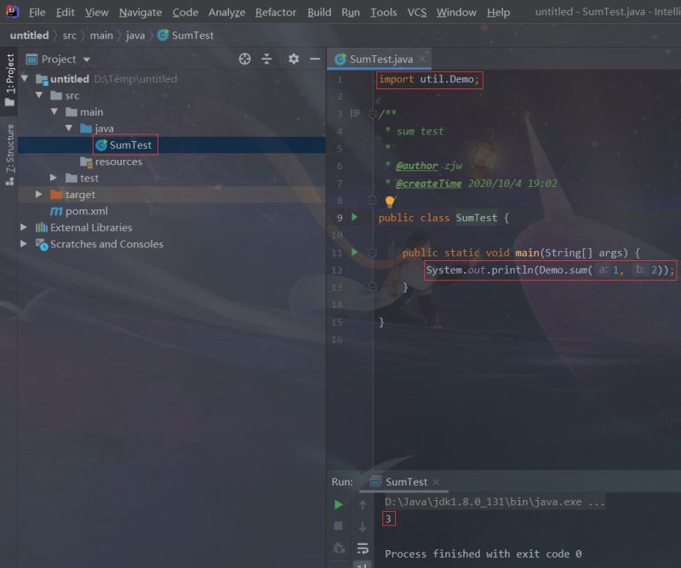681x568 pixels.
Task: Collapse the main method fold marker
Action: [x=372, y=253]
